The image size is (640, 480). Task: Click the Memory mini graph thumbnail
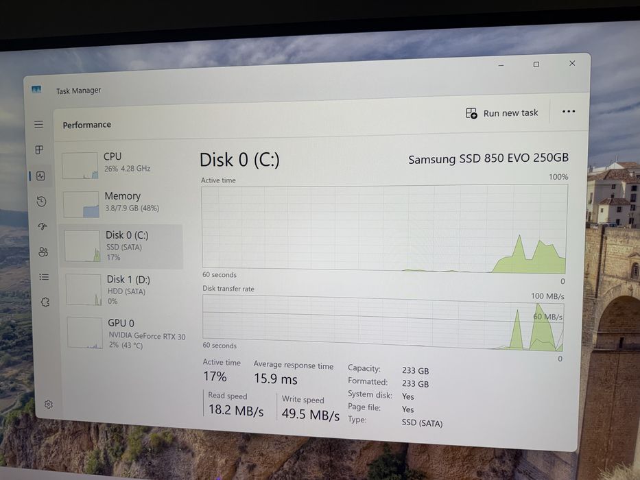[81, 204]
